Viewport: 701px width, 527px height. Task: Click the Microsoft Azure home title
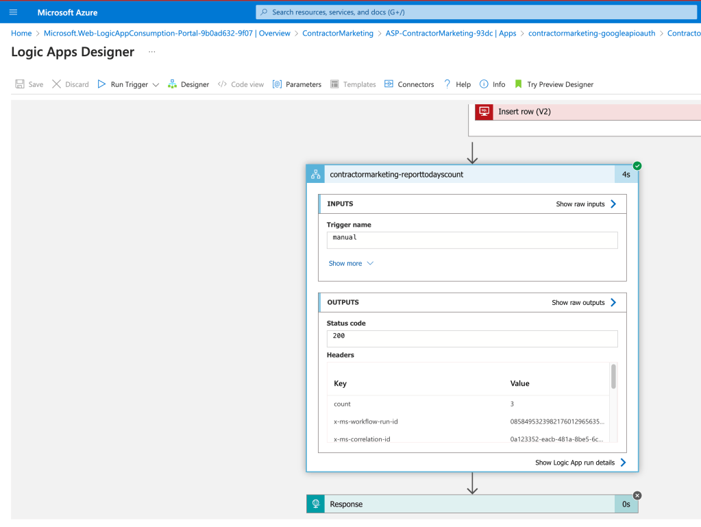(x=67, y=12)
